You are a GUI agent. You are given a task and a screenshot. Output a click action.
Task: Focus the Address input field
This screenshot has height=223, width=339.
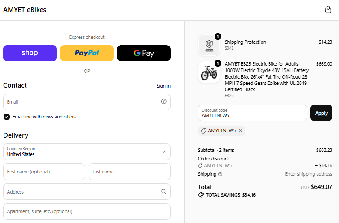point(87,192)
